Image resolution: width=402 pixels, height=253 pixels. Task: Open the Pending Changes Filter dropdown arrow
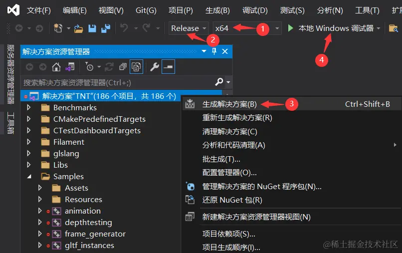point(99,67)
